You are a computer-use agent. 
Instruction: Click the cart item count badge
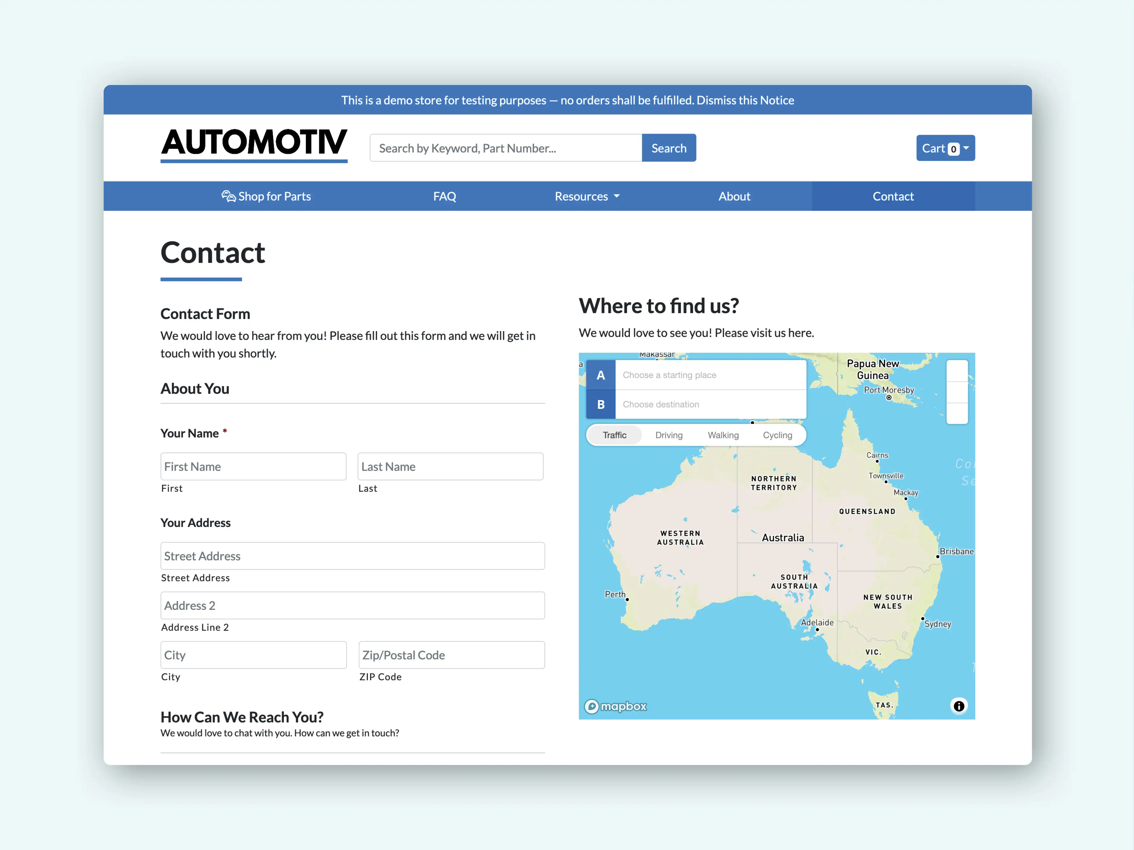click(x=953, y=149)
